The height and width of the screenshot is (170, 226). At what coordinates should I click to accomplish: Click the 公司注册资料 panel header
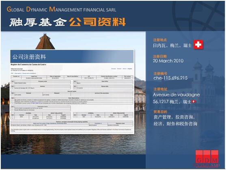coord(72,57)
